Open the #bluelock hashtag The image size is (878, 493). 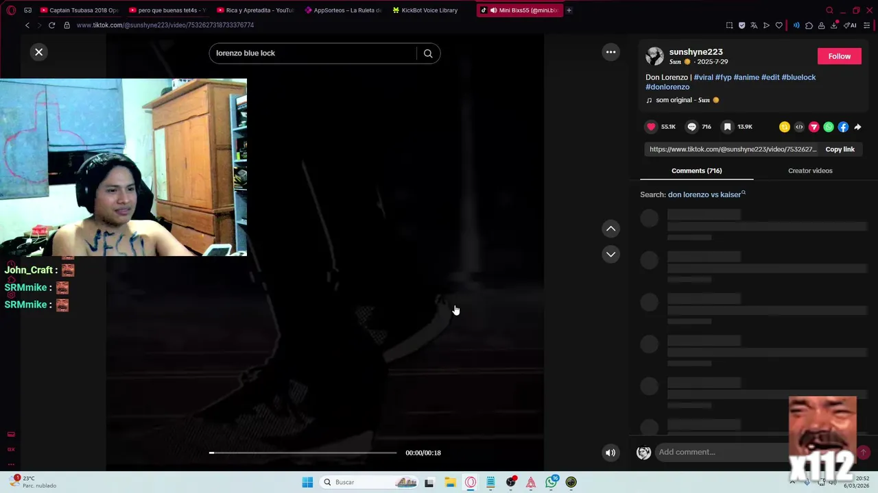coord(798,77)
